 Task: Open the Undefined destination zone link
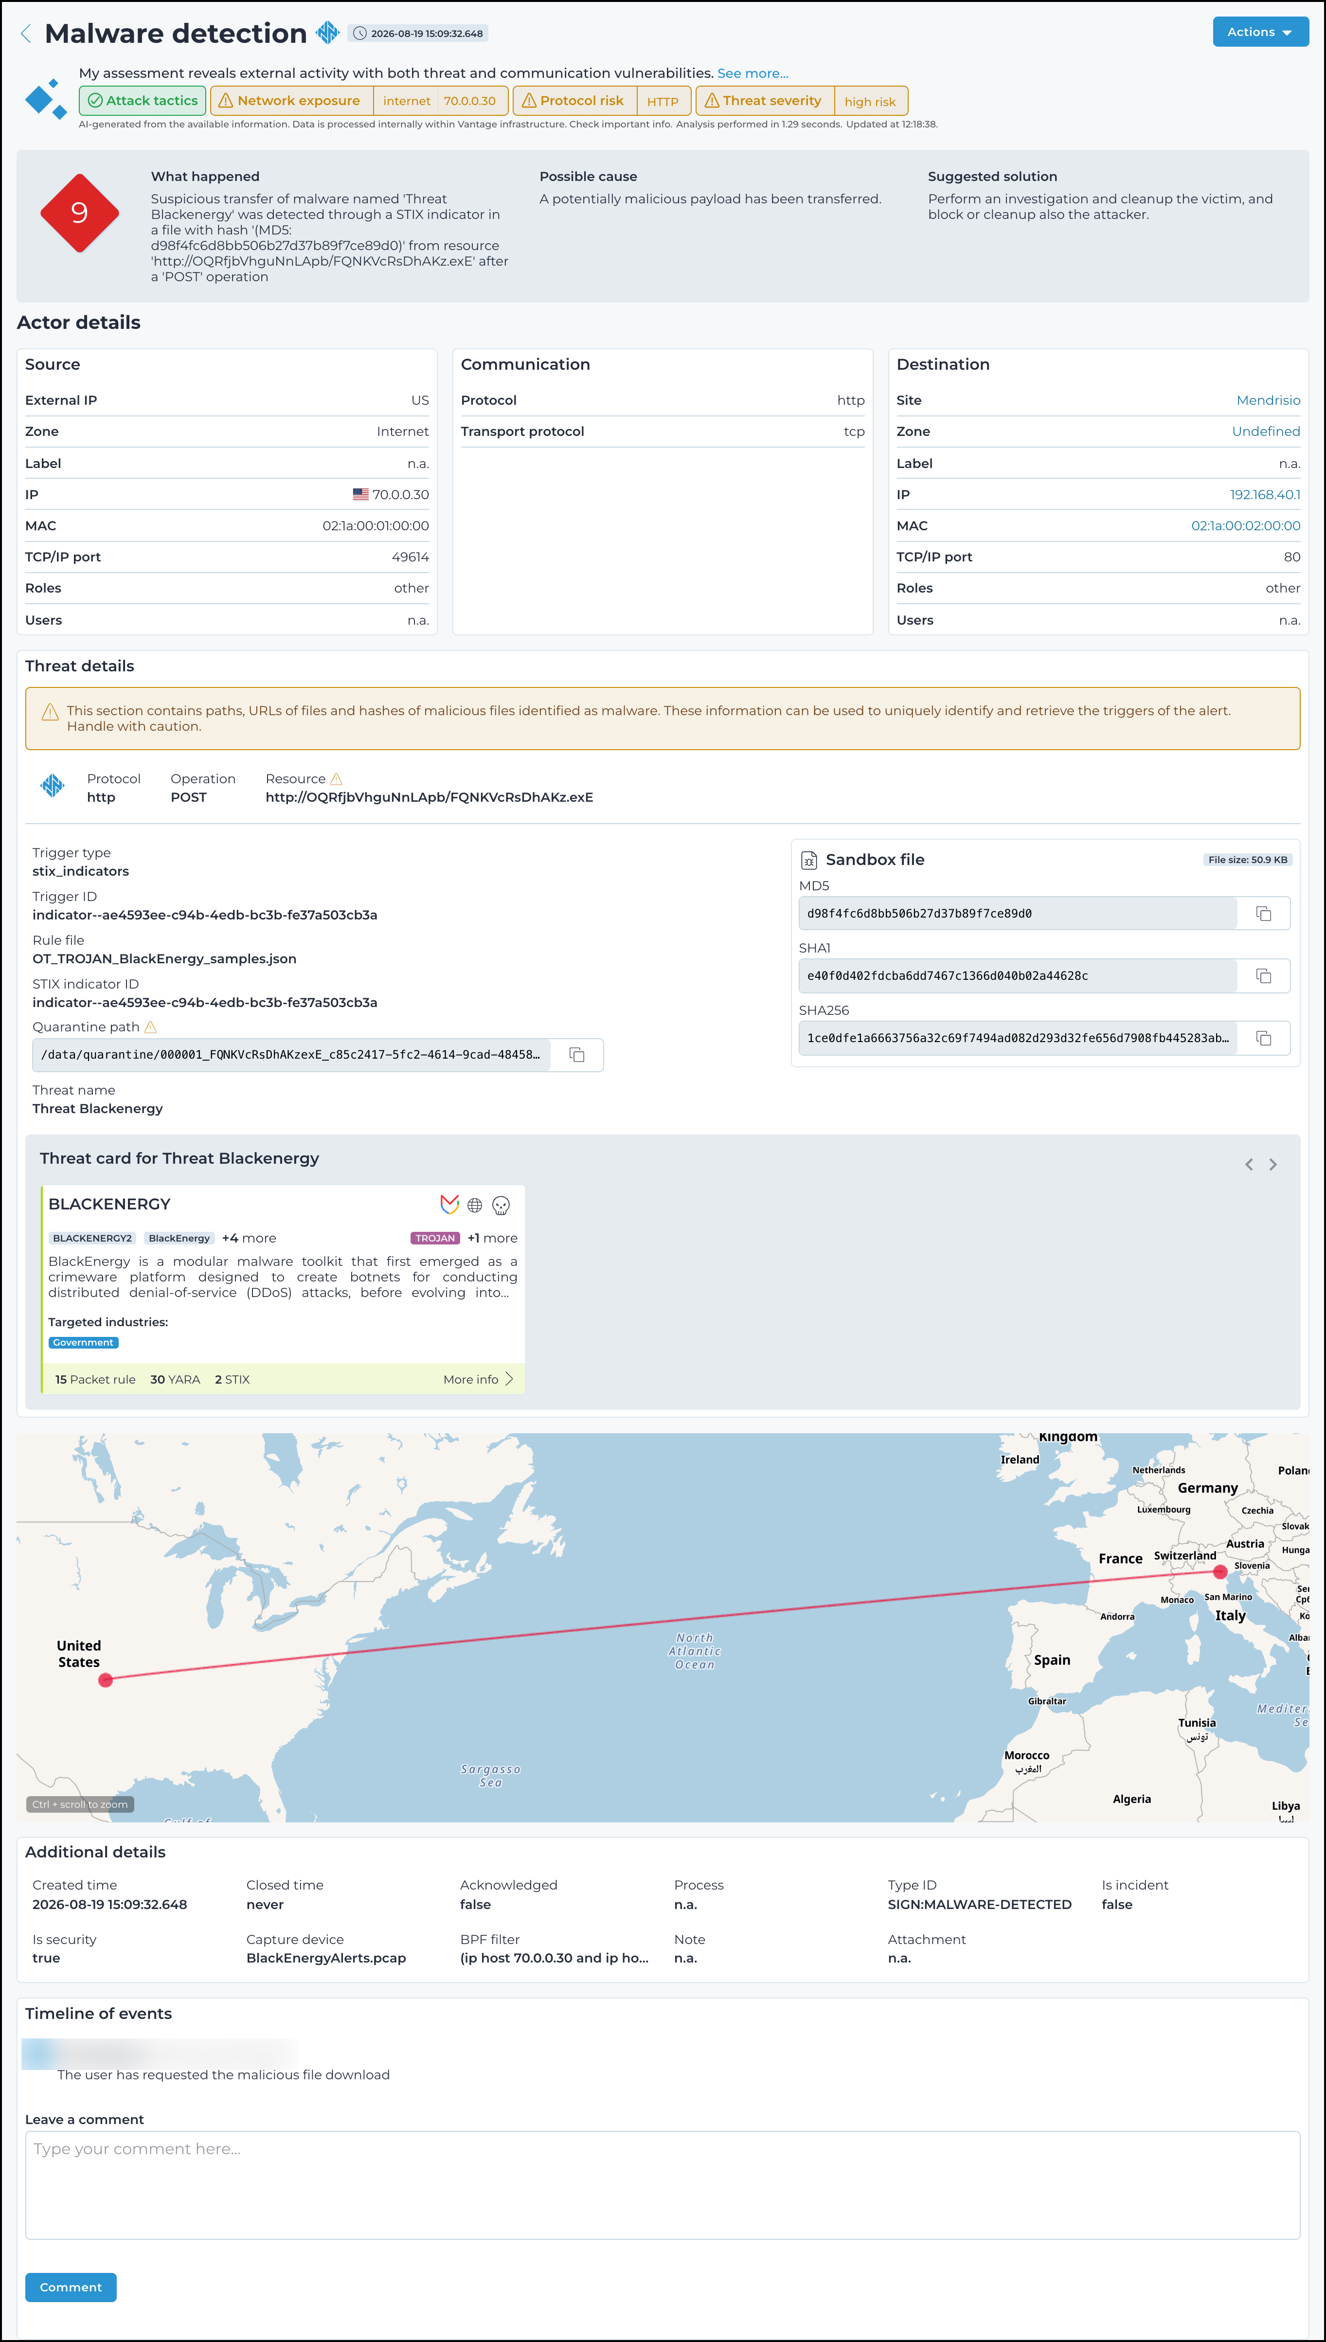tap(1266, 432)
